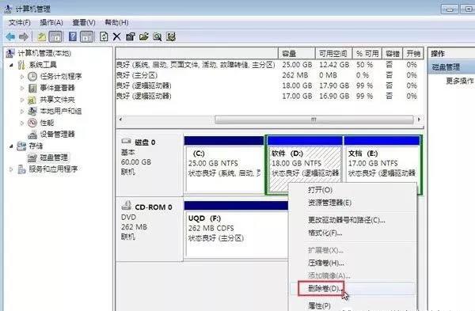Choose 压缩卷(H) in context menu

pyautogui.click(x=353, y=263)
